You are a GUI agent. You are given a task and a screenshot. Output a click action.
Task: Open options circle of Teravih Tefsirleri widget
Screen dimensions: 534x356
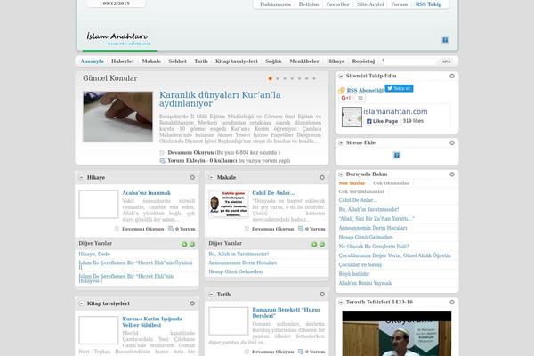click(x=452, y=303)
